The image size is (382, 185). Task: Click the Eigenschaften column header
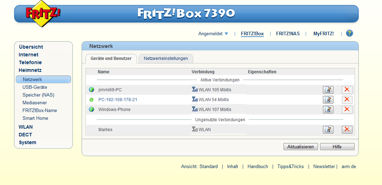[262, 72]
